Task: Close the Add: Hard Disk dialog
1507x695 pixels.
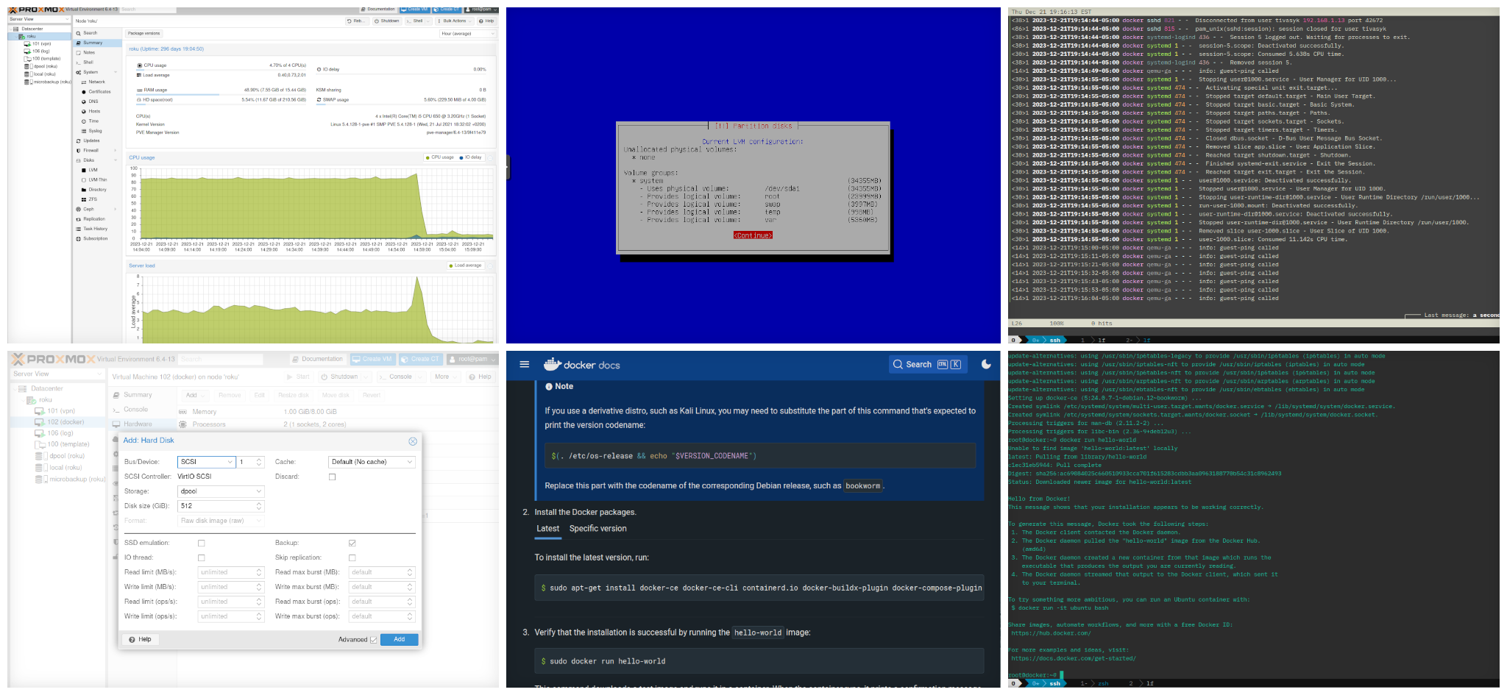Action: tap(413, 441)
